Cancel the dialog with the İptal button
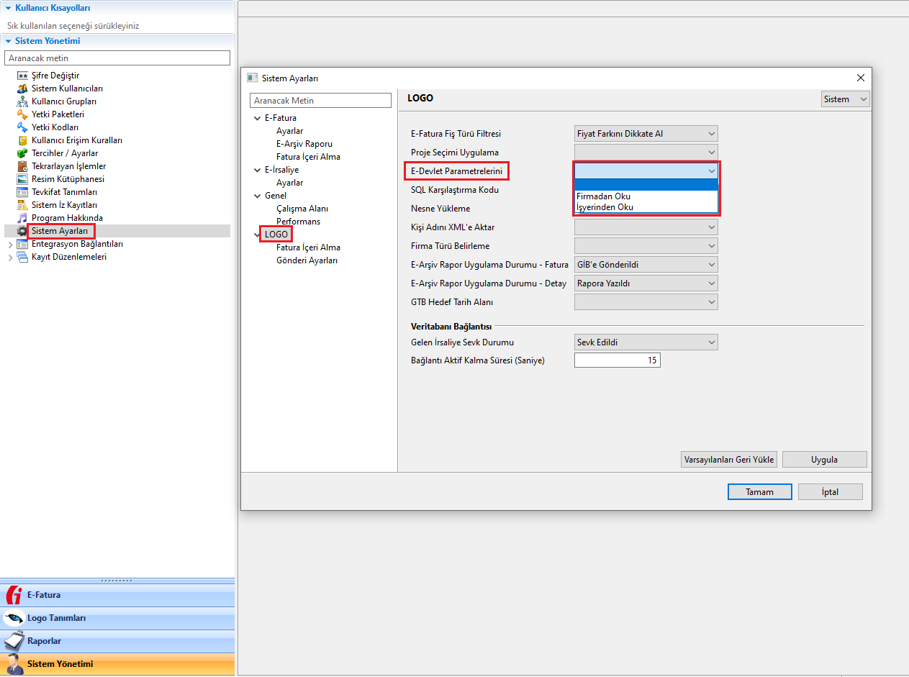This screenshot has width=909, height=677. pos(830,492)
